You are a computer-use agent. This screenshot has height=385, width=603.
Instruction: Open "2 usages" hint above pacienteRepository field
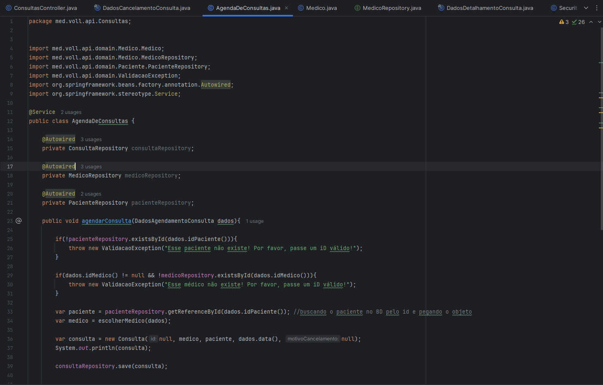tap(91, 194)
